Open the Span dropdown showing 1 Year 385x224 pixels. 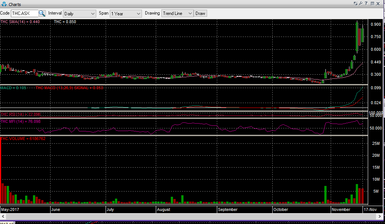point(126,14)
